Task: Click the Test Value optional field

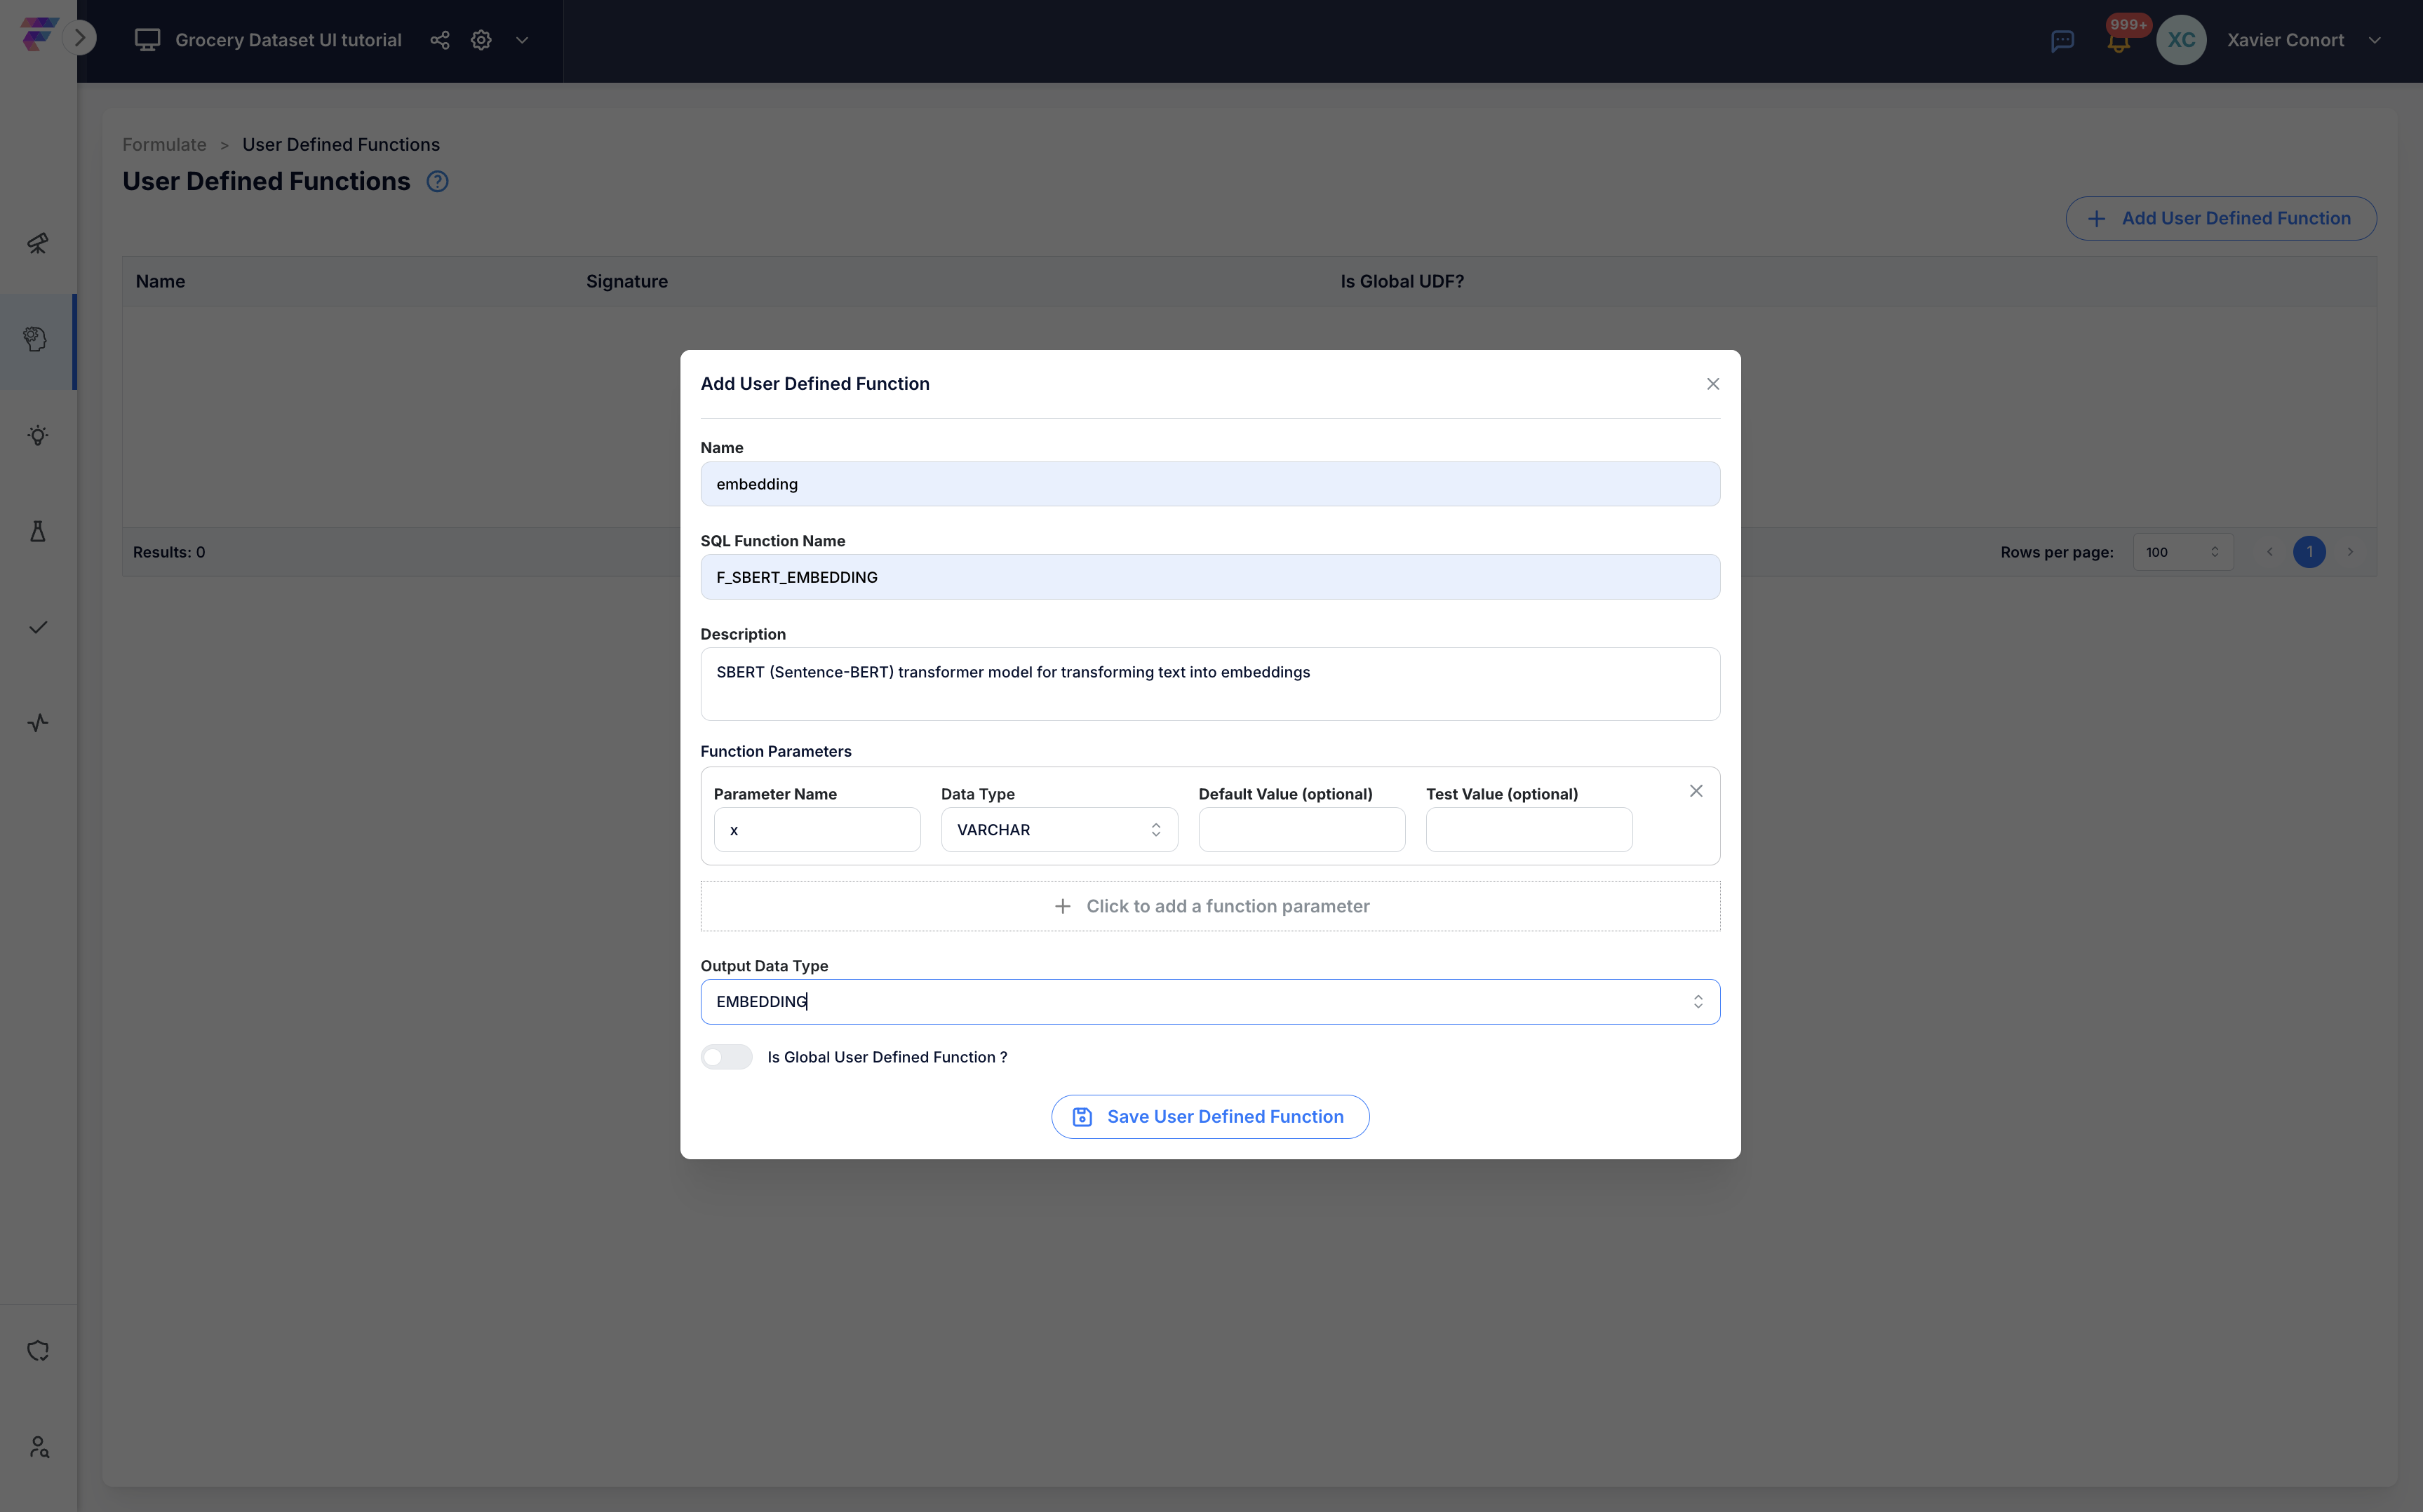Action: tap(1528, 830)
